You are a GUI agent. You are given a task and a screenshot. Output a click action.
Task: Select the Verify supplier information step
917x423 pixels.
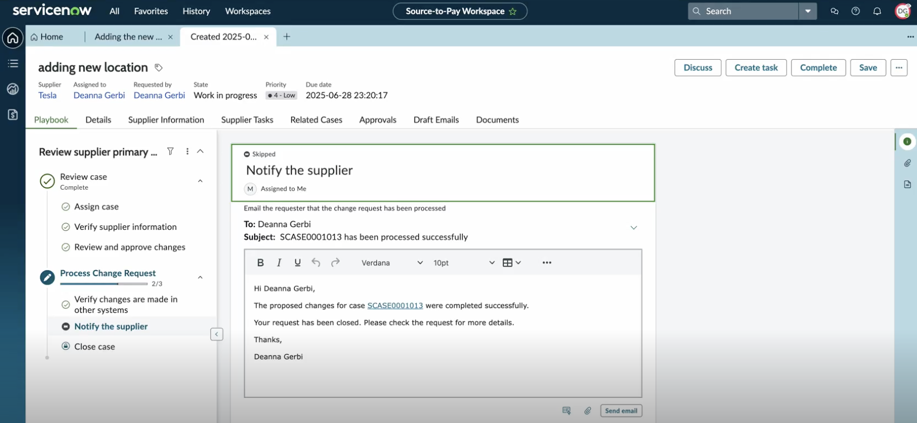[x=125, y=227]
